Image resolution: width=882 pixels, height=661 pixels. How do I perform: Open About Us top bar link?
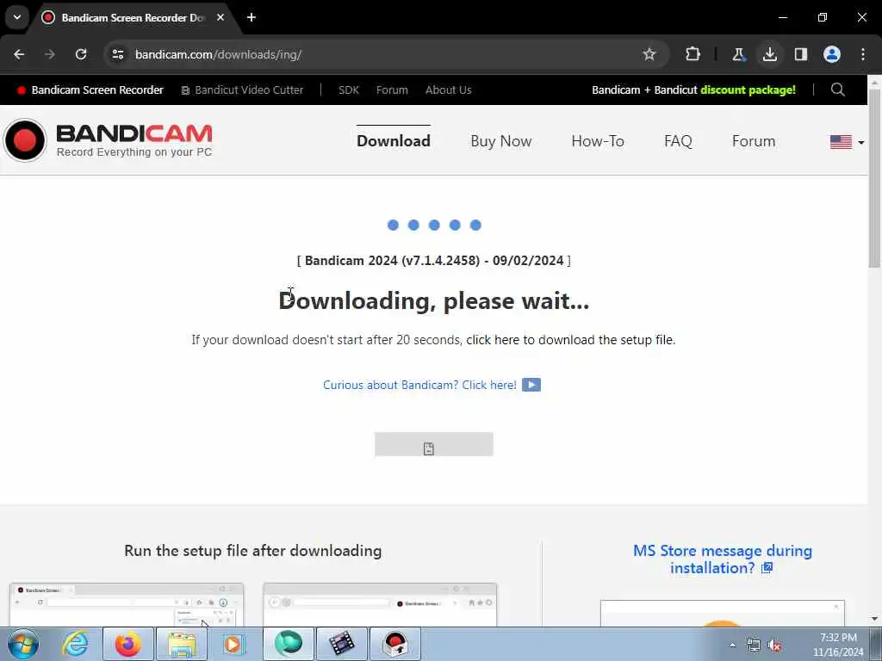(x=448, y=90)
